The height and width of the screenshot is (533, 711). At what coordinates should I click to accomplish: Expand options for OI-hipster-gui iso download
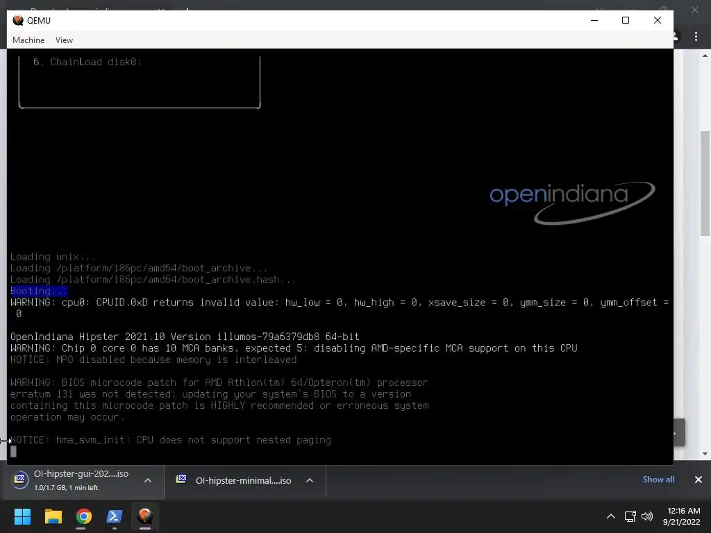148,480
